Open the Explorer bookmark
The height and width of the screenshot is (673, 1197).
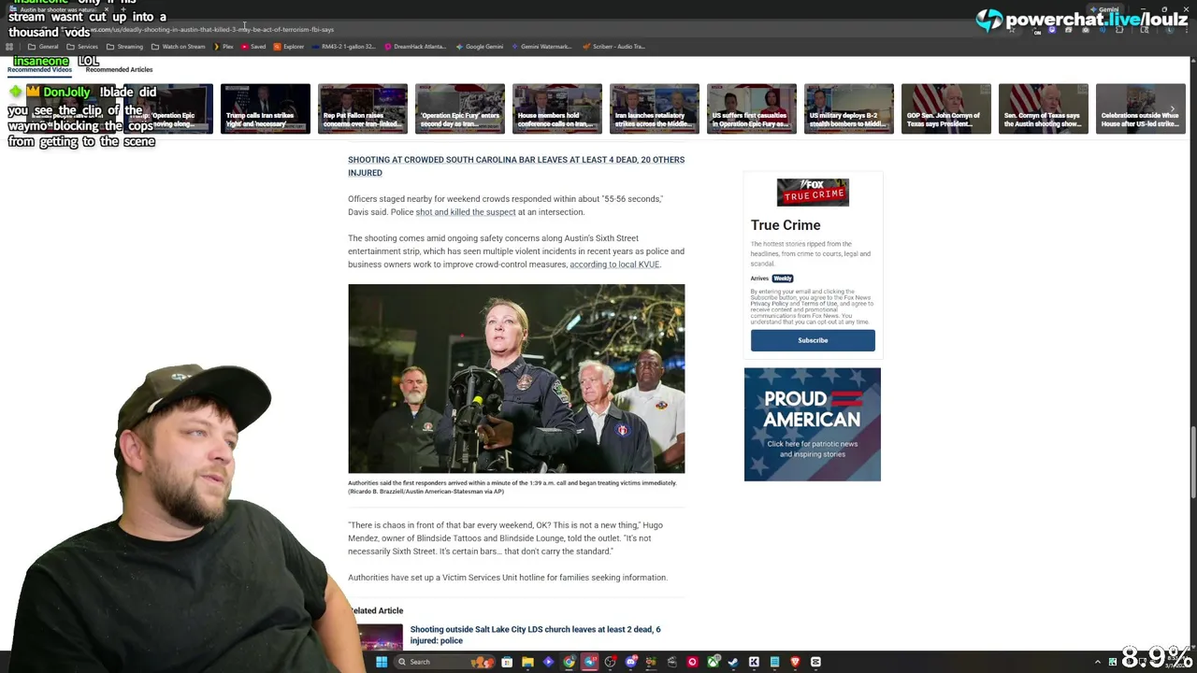point(289,47)
